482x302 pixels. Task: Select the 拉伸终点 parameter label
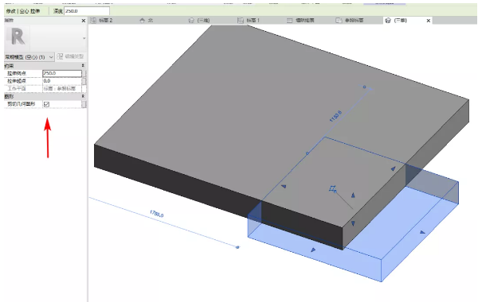coord(17,74)
